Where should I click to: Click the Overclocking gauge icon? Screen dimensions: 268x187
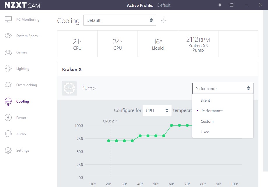coord(8,85)
